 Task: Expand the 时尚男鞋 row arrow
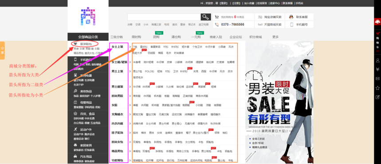130,96
